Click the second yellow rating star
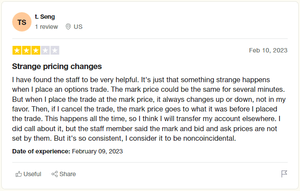Image resolution: width=300 pixels, height=191 pixels. [26, 50]
